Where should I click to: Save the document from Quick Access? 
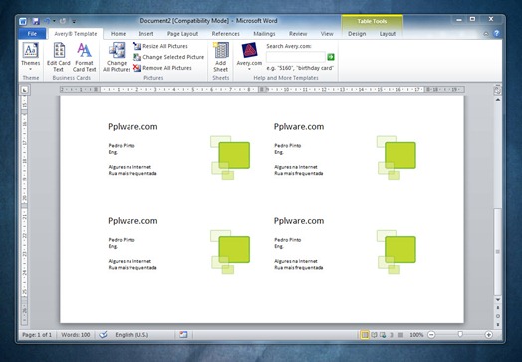36,21
